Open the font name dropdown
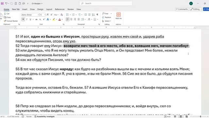The width and height of the screenshot is (209, 118). click(38, 15)
